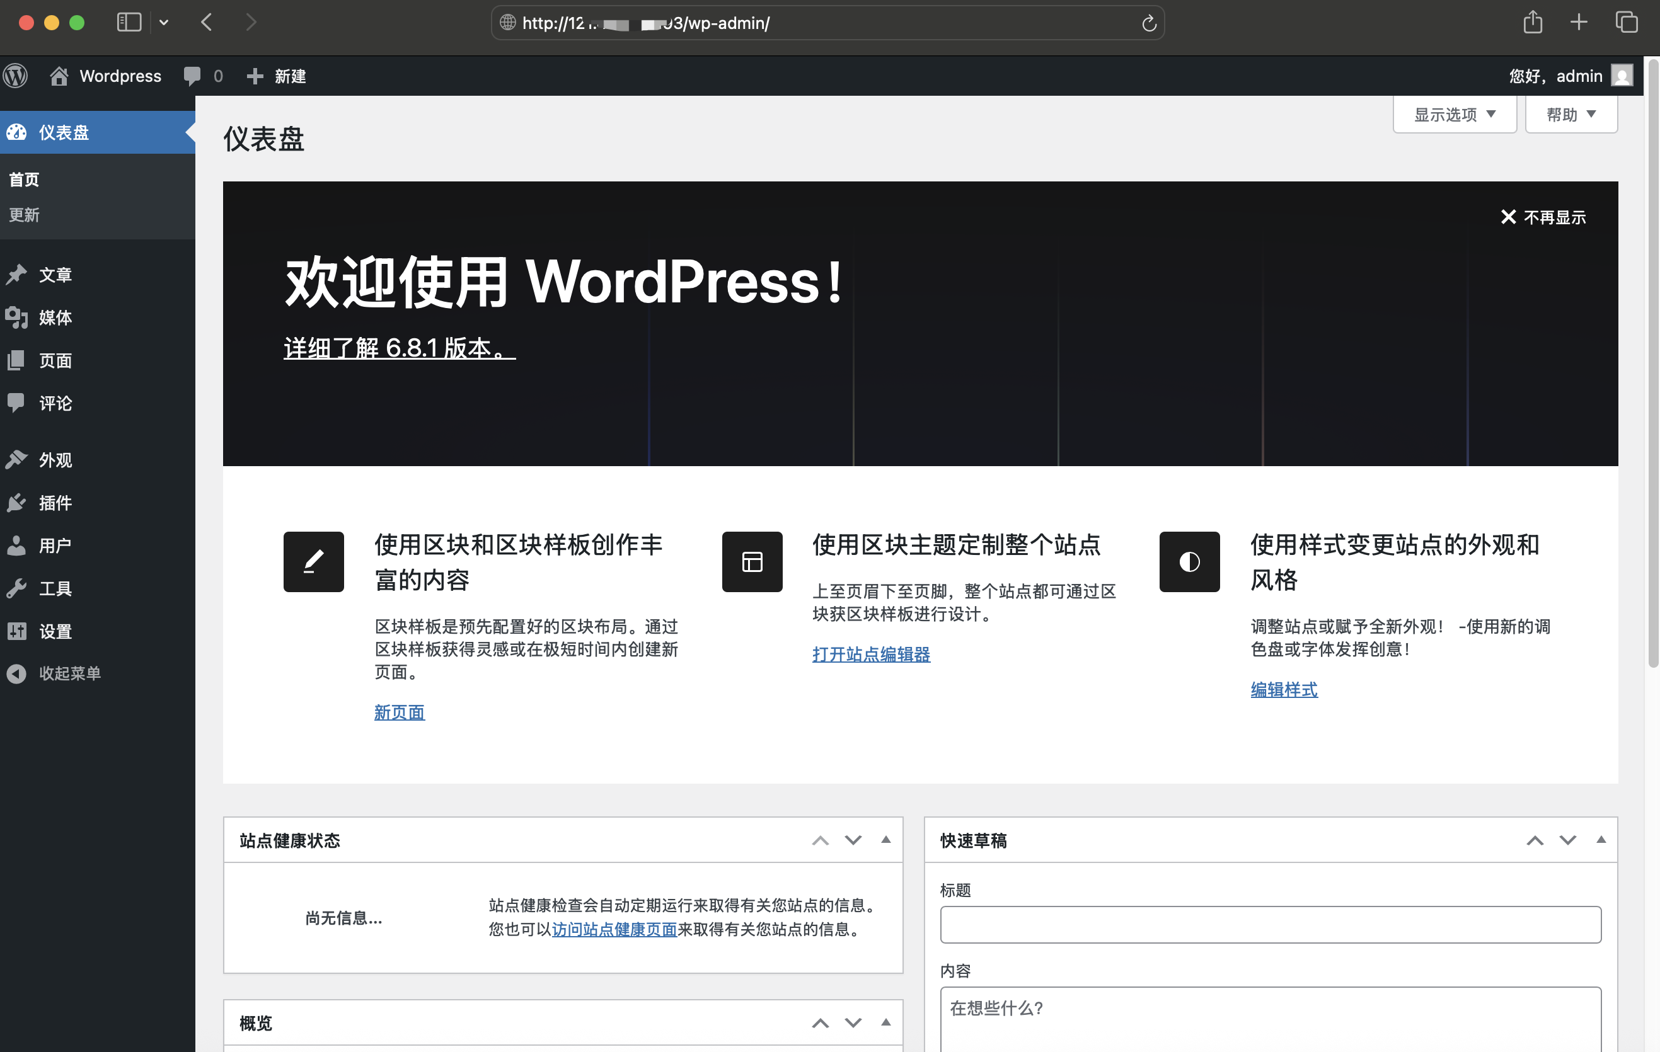The image size is (1660, 1052).
Task: Open the 外观 appearance menu
Action: (55, 460)
